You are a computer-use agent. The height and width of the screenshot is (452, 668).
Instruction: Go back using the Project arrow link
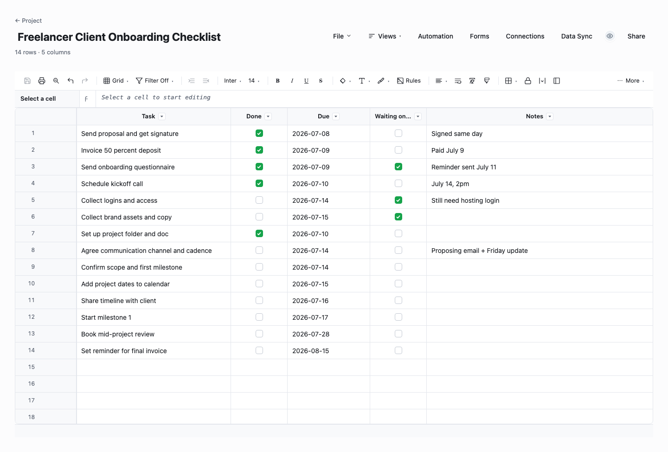click(28, 21)
